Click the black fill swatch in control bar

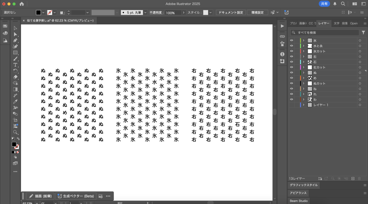(x=38, y=13)
